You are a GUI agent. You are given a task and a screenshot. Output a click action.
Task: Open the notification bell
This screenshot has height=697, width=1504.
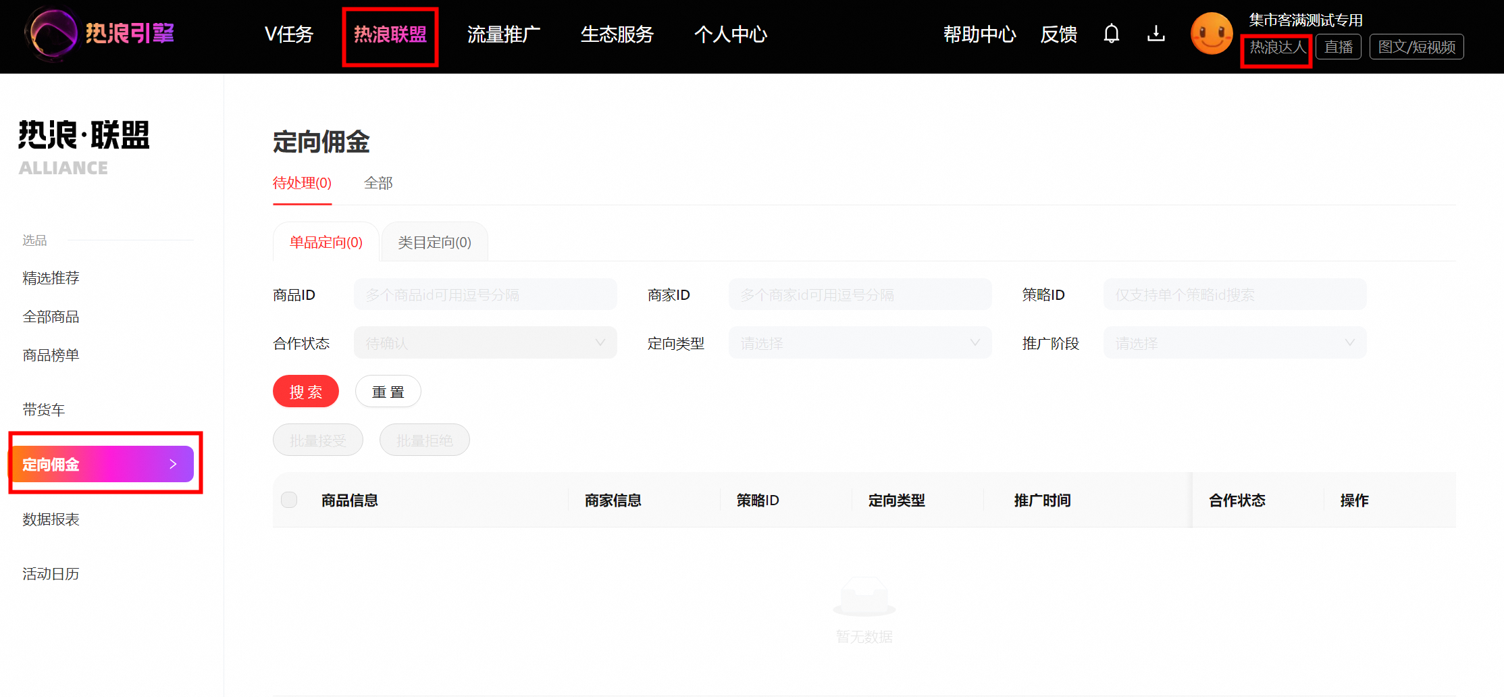click(x=1111, y=34)
